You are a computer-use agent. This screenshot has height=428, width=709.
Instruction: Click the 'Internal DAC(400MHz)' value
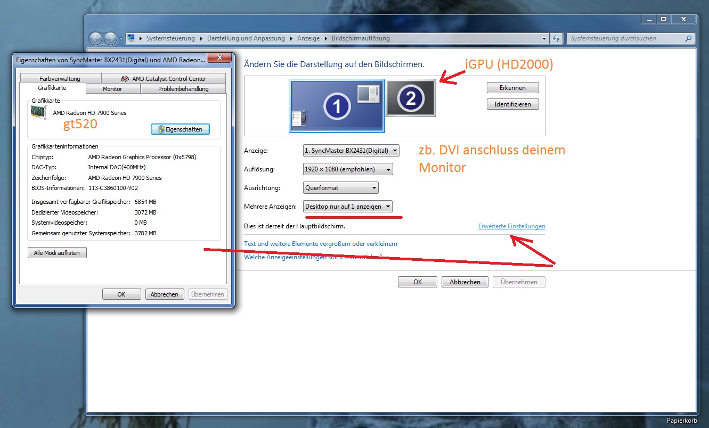117,167
